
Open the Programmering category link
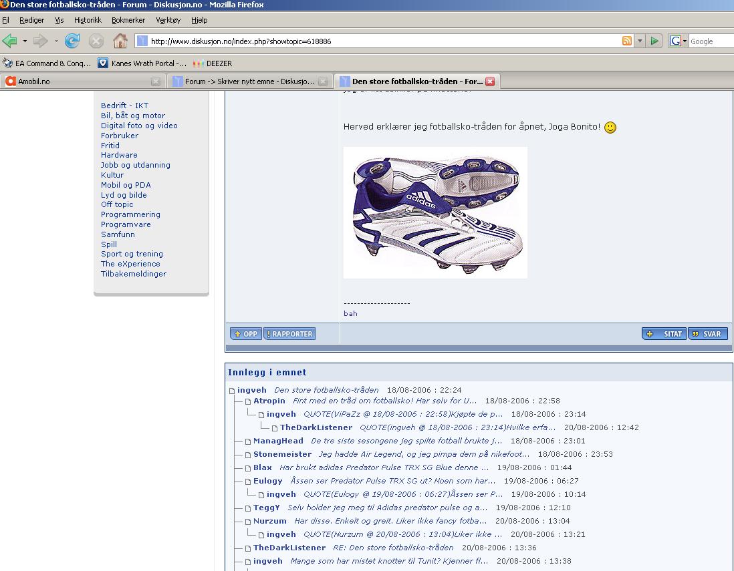tap(130, 214)
